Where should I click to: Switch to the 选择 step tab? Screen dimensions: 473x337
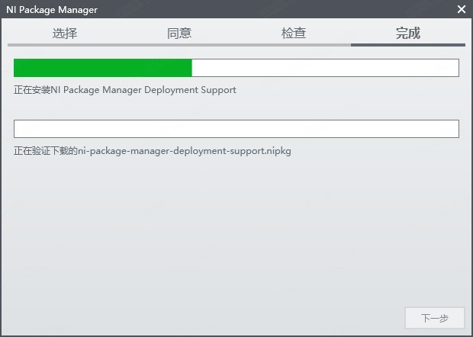65,33
